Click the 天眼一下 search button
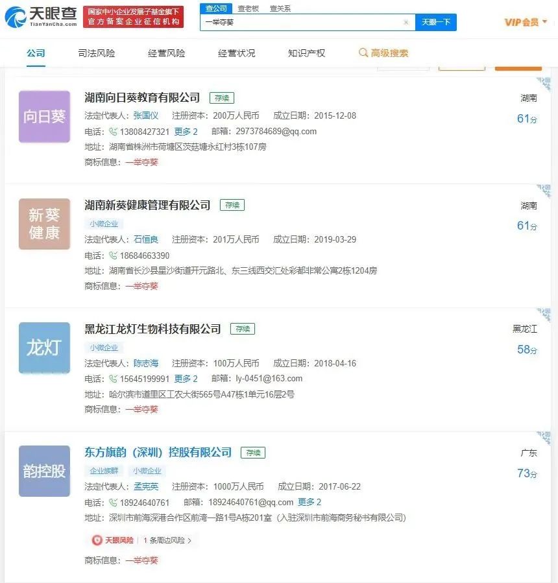 (x=435, y=22)
